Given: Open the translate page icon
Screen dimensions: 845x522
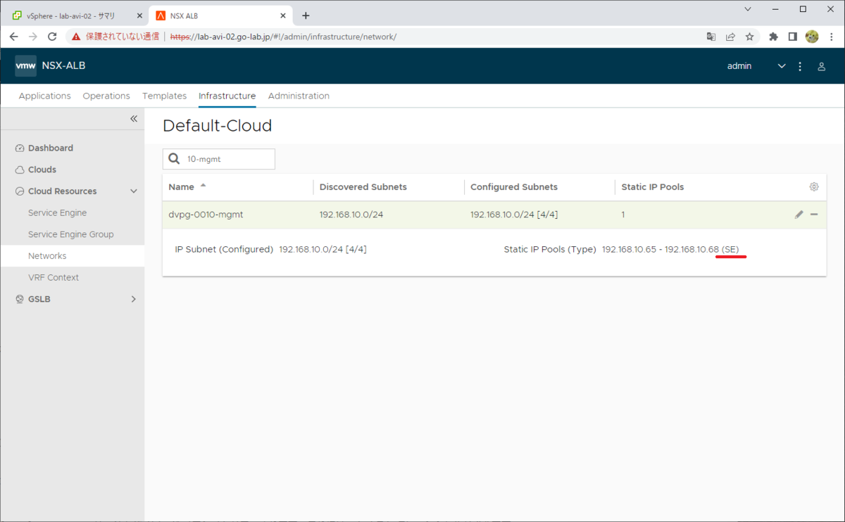Looking at the screenshot, I should coord(711,37).
